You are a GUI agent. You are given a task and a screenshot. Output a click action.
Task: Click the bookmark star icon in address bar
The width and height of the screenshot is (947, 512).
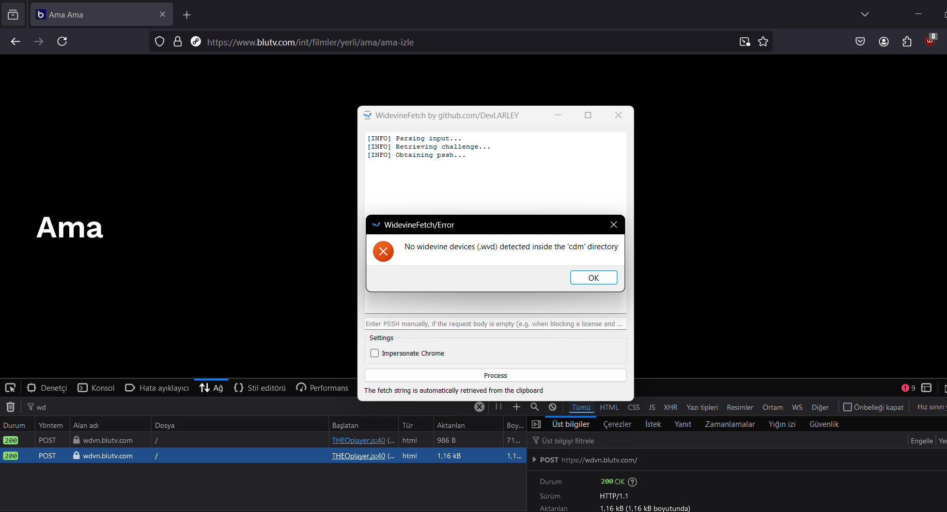pos(763,42)
